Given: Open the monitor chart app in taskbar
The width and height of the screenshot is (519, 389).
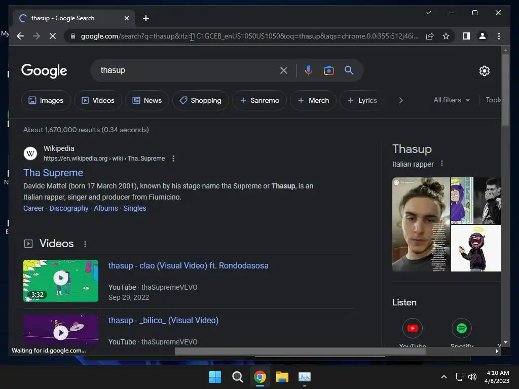Looking at the screenshot, I should coord(305,377).
